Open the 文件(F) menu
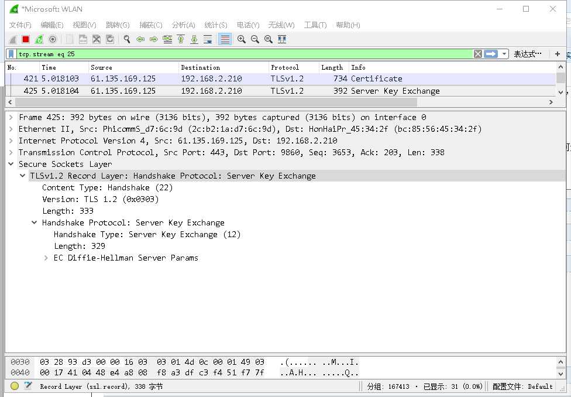 click(x=20, y=25)
